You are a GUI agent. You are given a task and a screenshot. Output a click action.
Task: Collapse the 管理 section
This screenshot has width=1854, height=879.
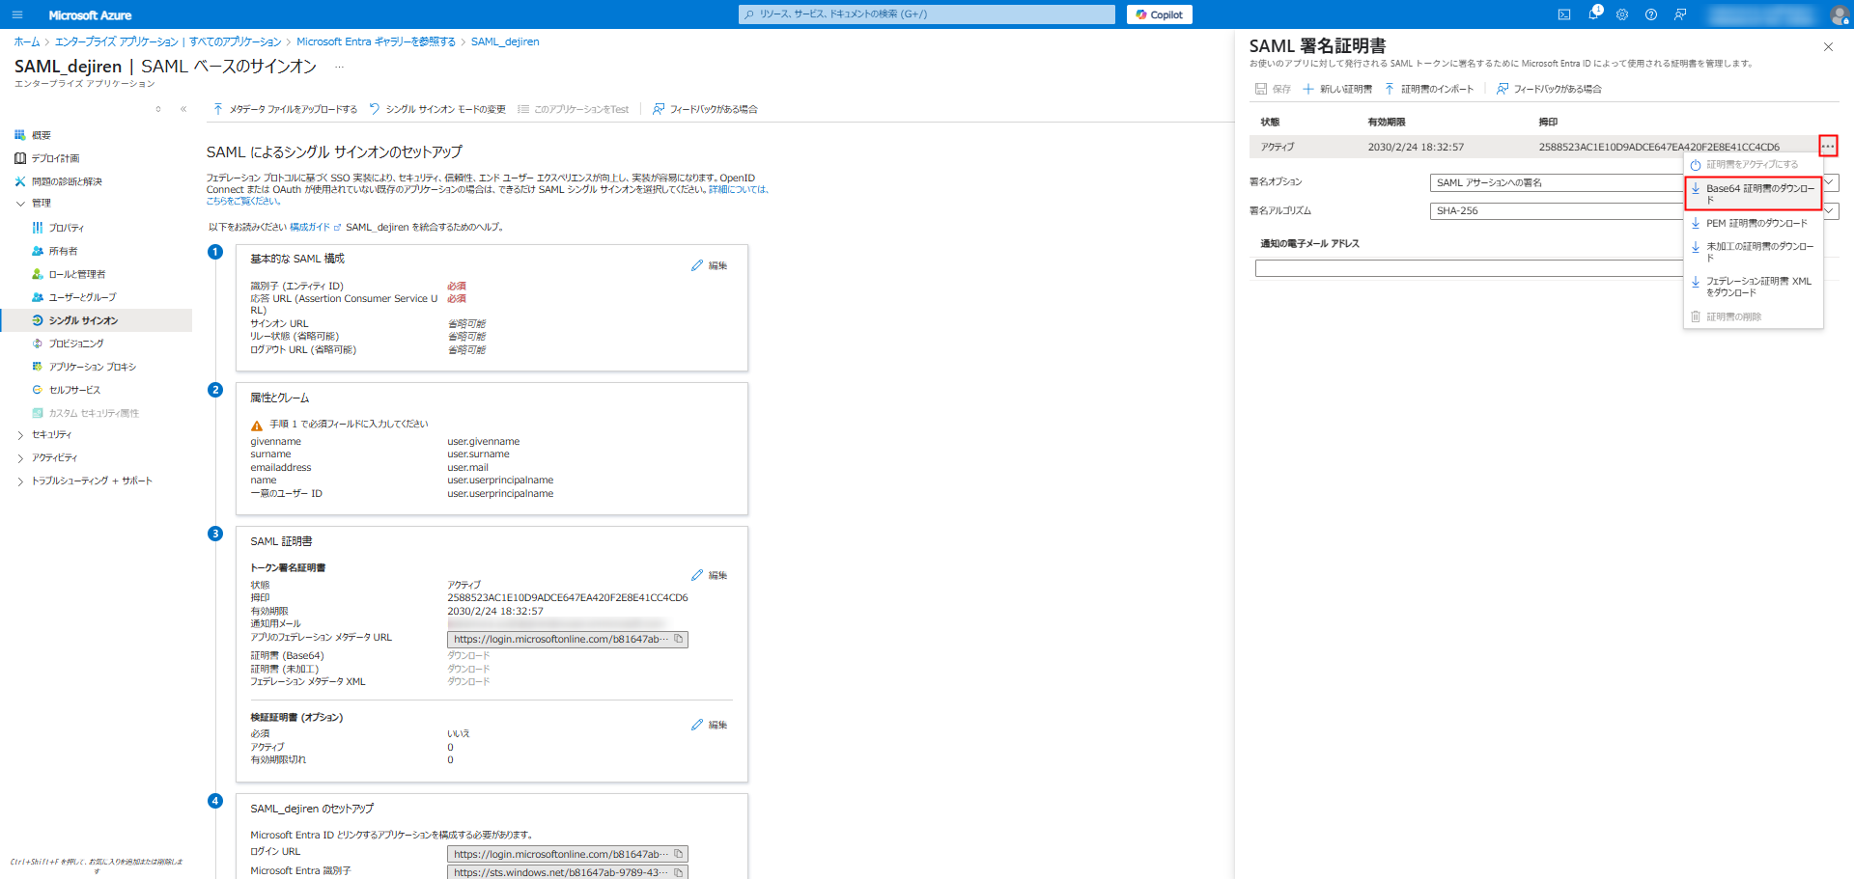(x=20, y=204)
